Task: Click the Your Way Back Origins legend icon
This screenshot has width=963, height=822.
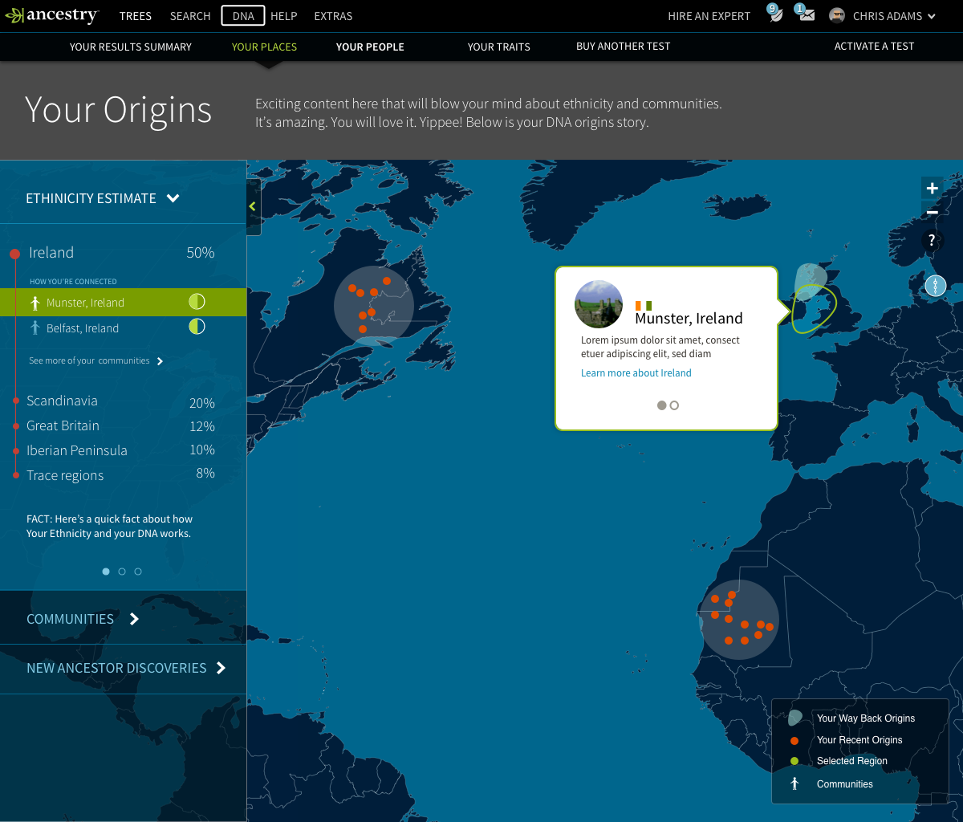Action: click(x=794, y=718)
